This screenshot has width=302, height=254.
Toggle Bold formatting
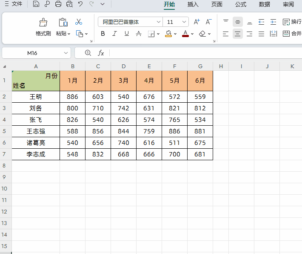(x=103, y=34)
